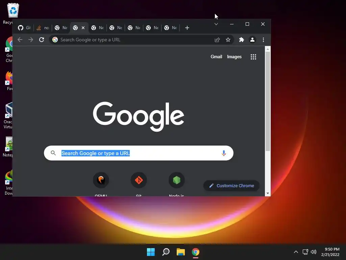The width and height of the screenshot is (346, 260).
Task: Open clock and date flyout
Action: point(330,252)
